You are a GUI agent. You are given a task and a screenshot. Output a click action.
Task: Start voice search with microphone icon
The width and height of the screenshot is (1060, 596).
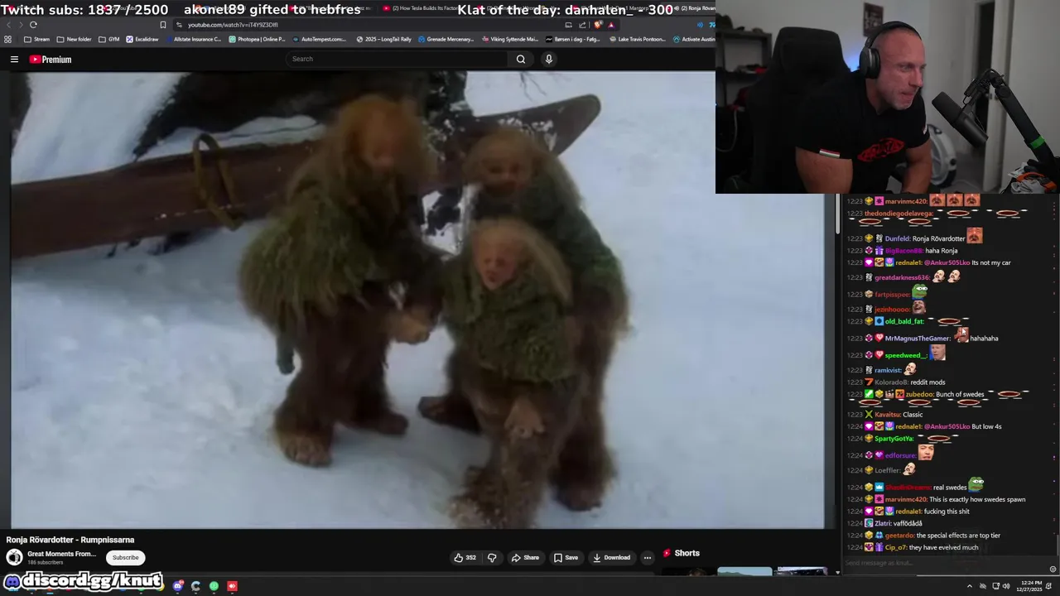tap(548, 59)
